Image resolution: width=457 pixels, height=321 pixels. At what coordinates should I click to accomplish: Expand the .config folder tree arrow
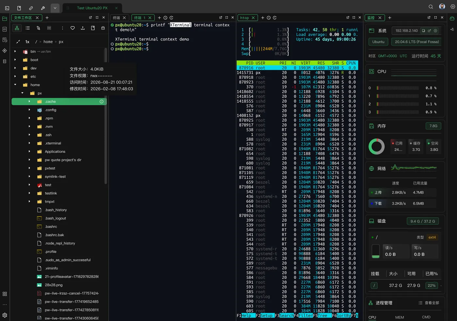tap(29, 110)
